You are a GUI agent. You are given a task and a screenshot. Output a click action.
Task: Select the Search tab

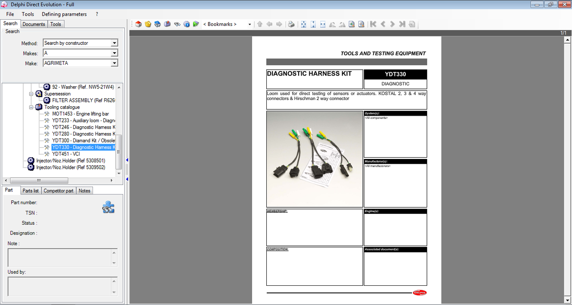[x=10, y=24]
